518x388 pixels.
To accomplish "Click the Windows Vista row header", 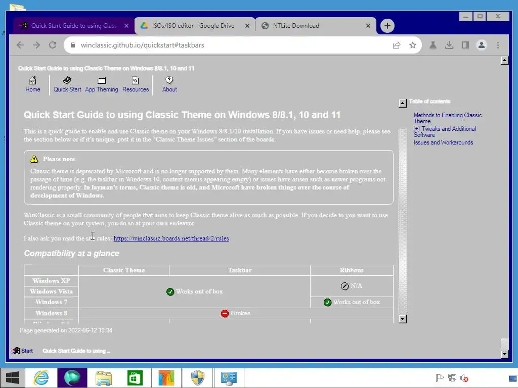I will click(51, 292).
